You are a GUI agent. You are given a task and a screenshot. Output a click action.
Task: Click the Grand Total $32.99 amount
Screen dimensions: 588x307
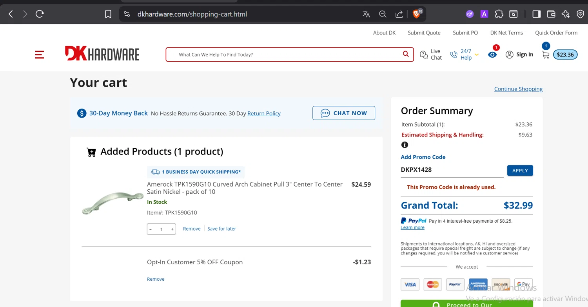pyautogui.click(x=518, y=205)
